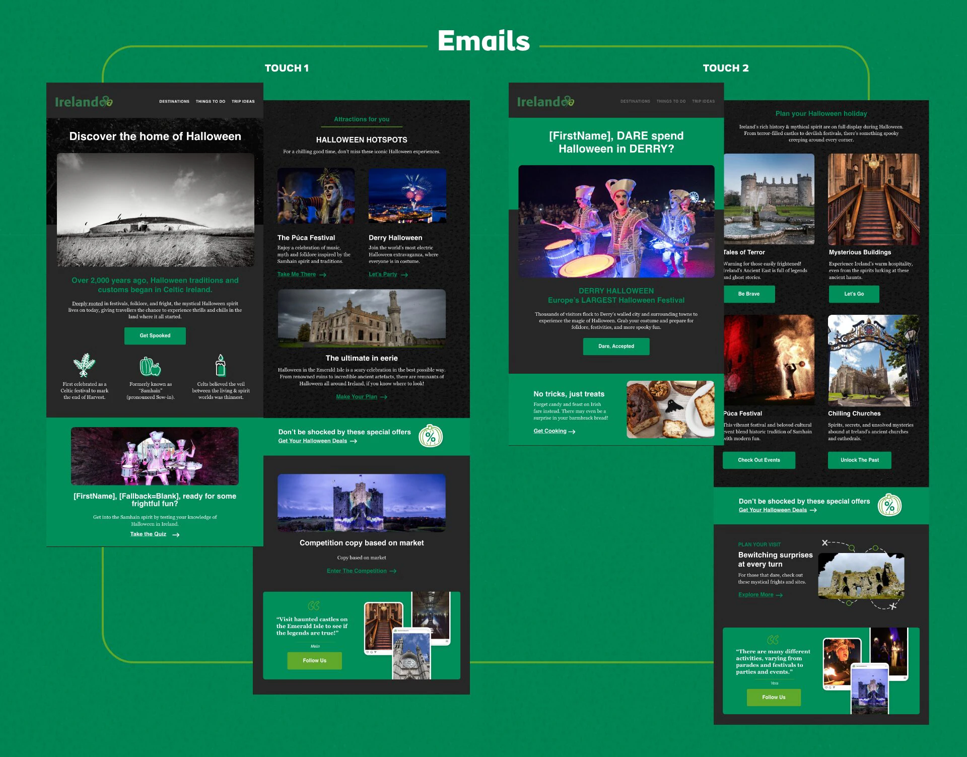The height and width of the screenshot is (757, 967).
Task: Open TRIP IDEAS in Touch 1 email nav
Action: (243, 102)
